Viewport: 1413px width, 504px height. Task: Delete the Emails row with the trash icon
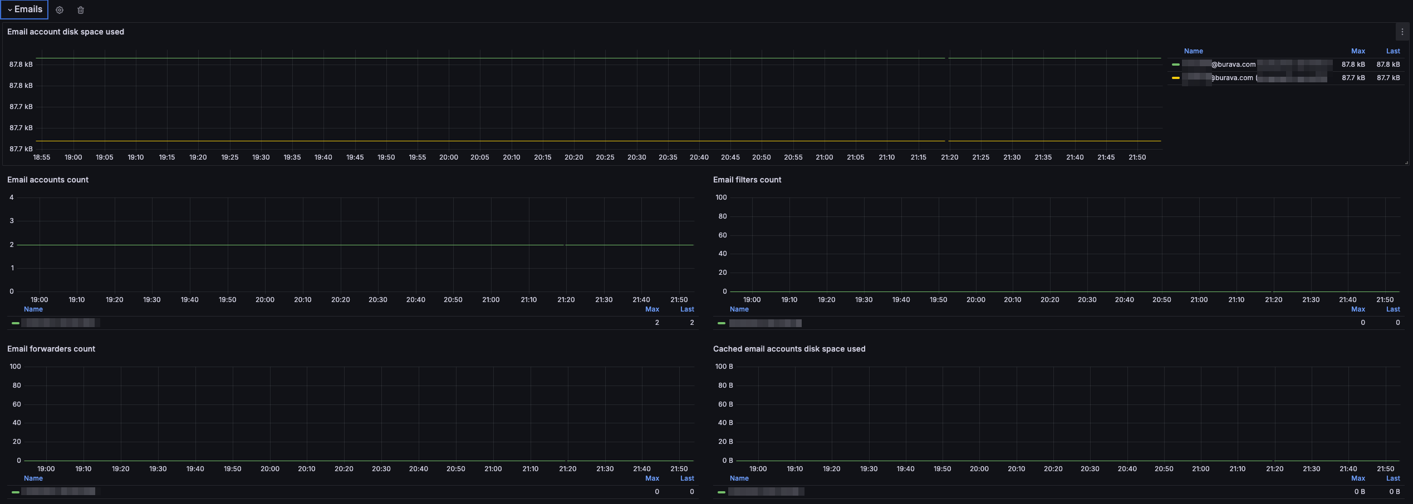[x=81, y=10]
